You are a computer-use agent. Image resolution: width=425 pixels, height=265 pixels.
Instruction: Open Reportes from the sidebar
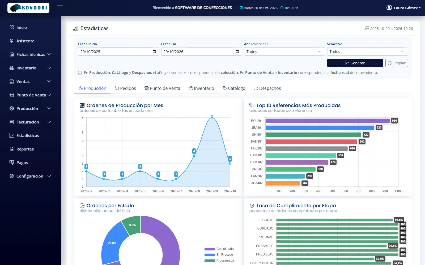(31, 149)
